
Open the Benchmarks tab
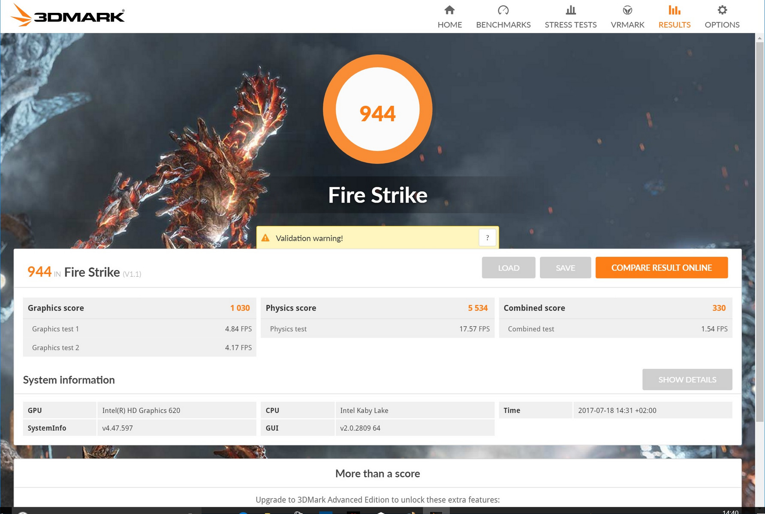tap(503, 17)
